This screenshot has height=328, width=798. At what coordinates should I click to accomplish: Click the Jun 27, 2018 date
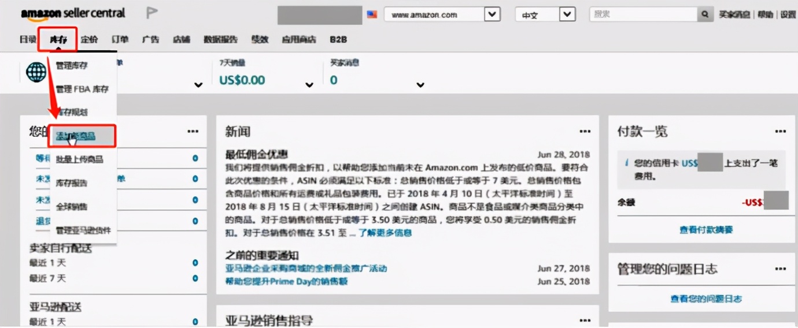click(564, 269)
